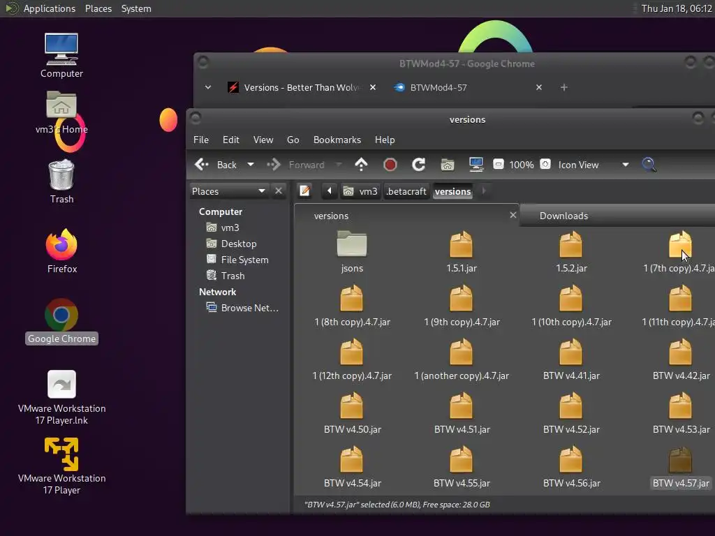The width and height of the screenshot is (715, 536).
Task: Select 1 (8th copy).4.7.jar
Action: coord(352,306)
